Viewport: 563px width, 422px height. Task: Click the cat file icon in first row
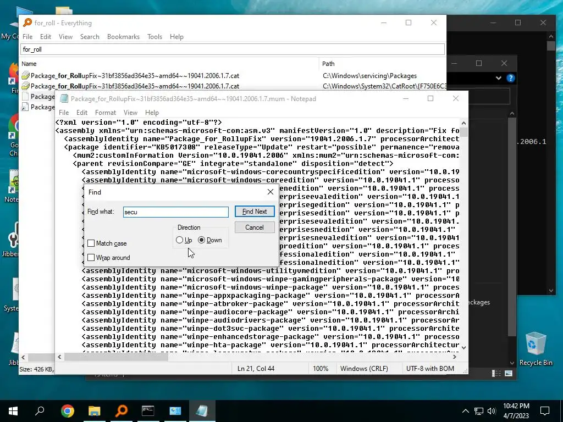click(25, 76)
